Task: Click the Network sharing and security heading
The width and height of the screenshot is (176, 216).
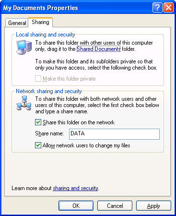Action: (x=49, y=91)
